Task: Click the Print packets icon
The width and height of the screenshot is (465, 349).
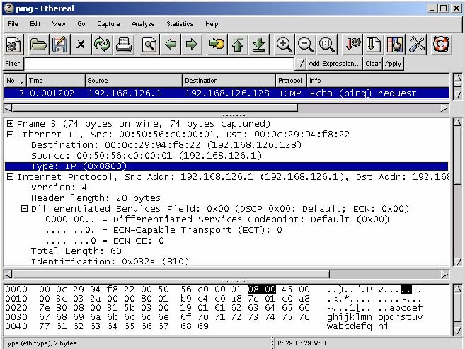Action: pyautogui.click(x=124, y=45)
